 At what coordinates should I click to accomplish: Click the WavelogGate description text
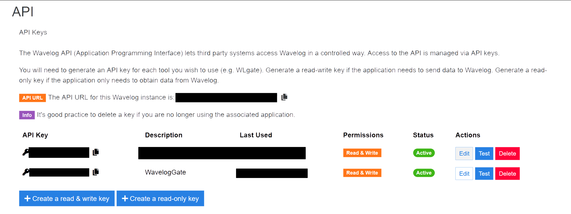tap(165, 172)
